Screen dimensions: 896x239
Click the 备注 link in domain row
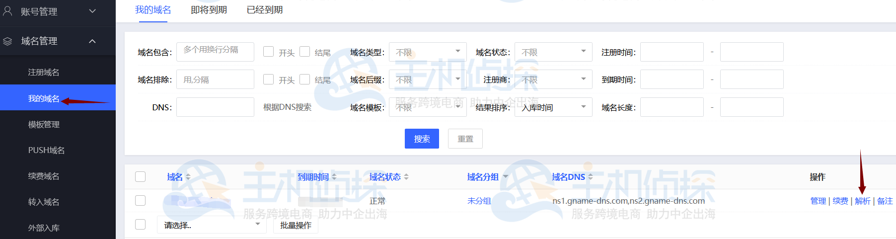point(885,201)
